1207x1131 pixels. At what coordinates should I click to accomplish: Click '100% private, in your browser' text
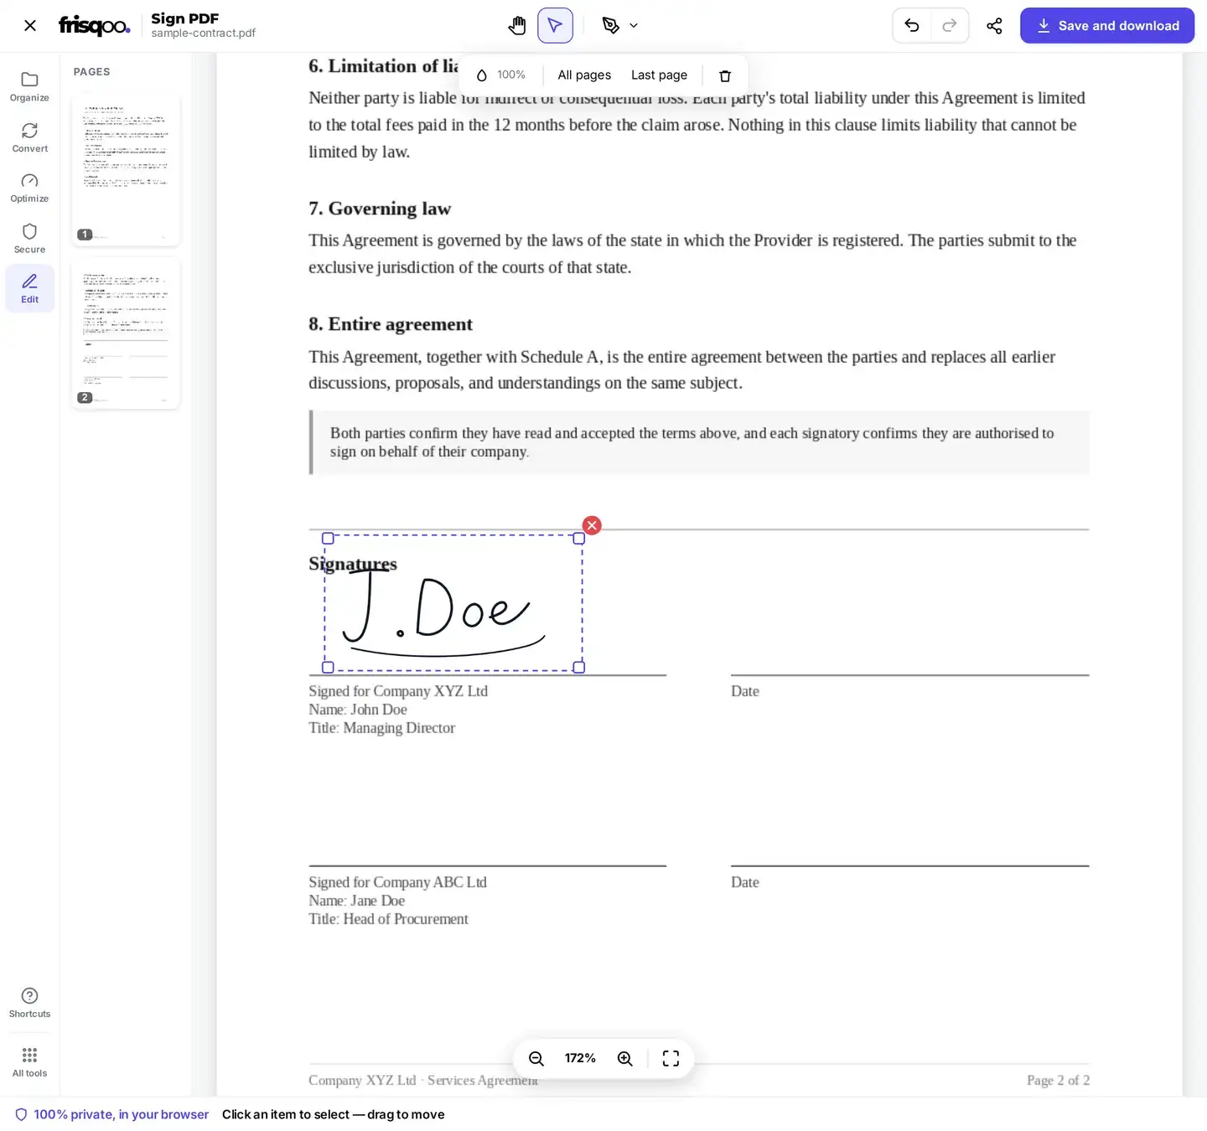[121, 1114]
